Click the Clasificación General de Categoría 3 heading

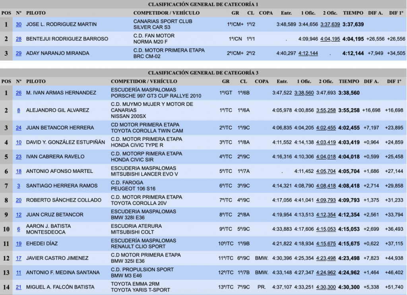[x=203, y=73]
